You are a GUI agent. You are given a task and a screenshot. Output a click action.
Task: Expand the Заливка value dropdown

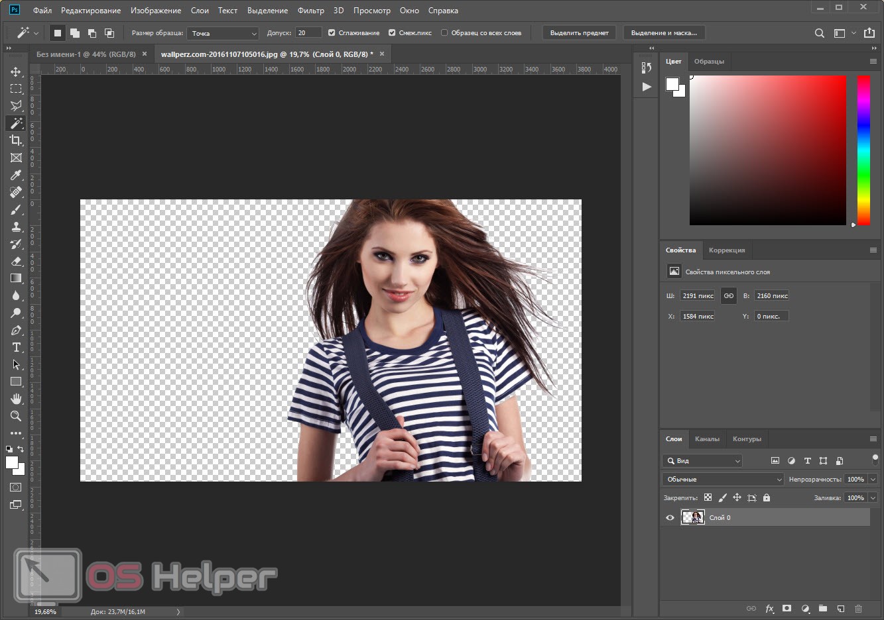873,498
